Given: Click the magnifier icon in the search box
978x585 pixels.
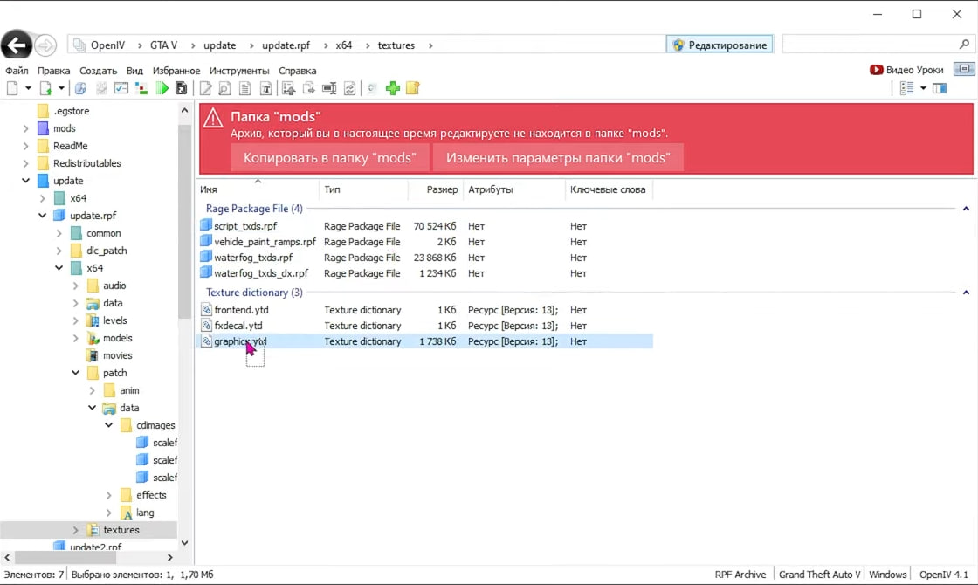Looking at the screenshot, I should [964, 45].
